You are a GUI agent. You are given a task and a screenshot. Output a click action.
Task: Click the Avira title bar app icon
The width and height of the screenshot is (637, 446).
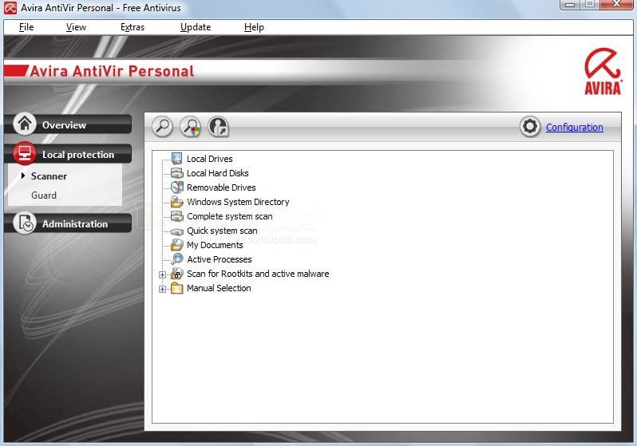tap(10, 8)
